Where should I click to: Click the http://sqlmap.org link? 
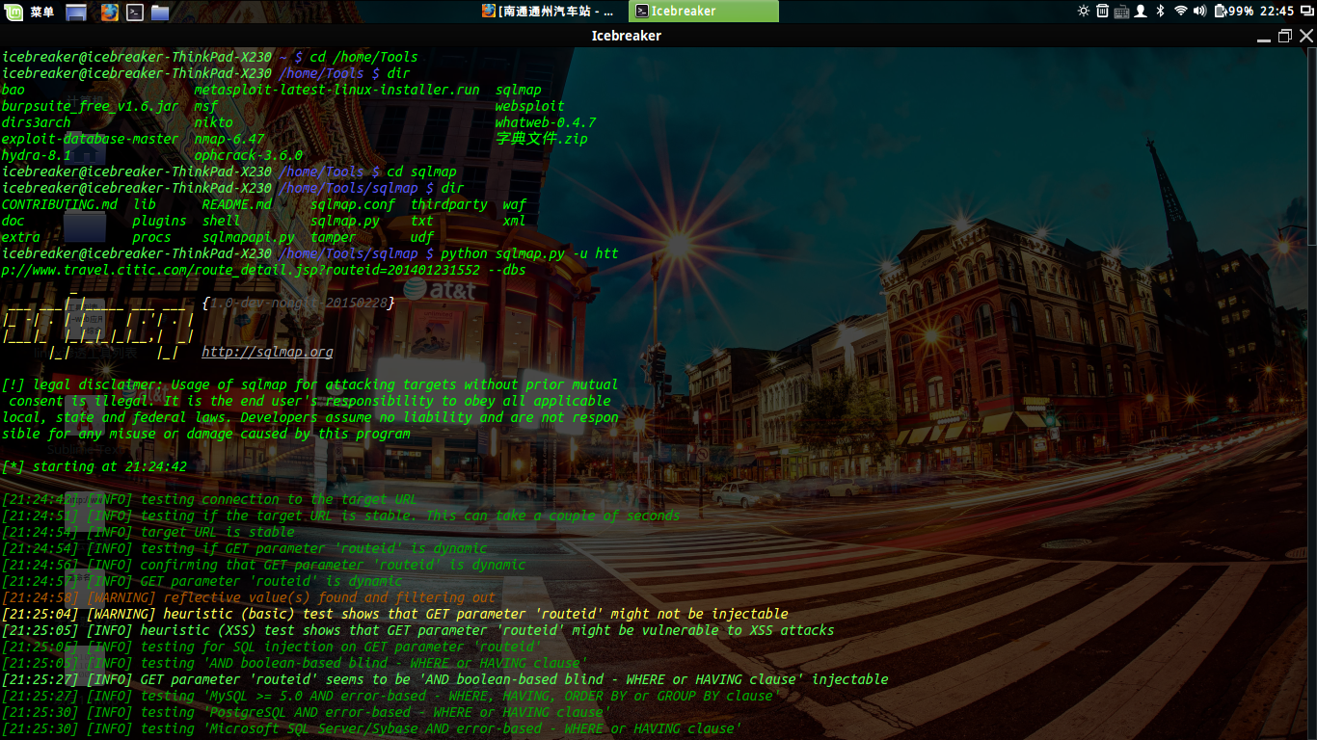pos(267,352)
